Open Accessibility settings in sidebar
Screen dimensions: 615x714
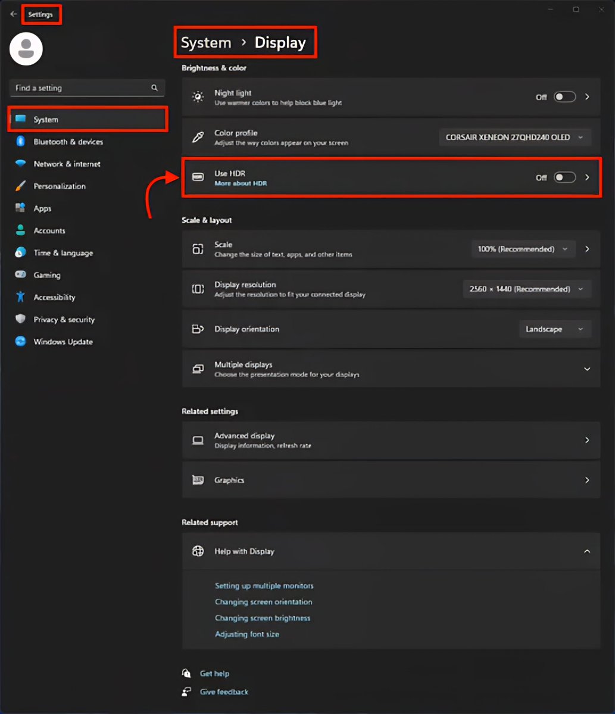[88, 297]
